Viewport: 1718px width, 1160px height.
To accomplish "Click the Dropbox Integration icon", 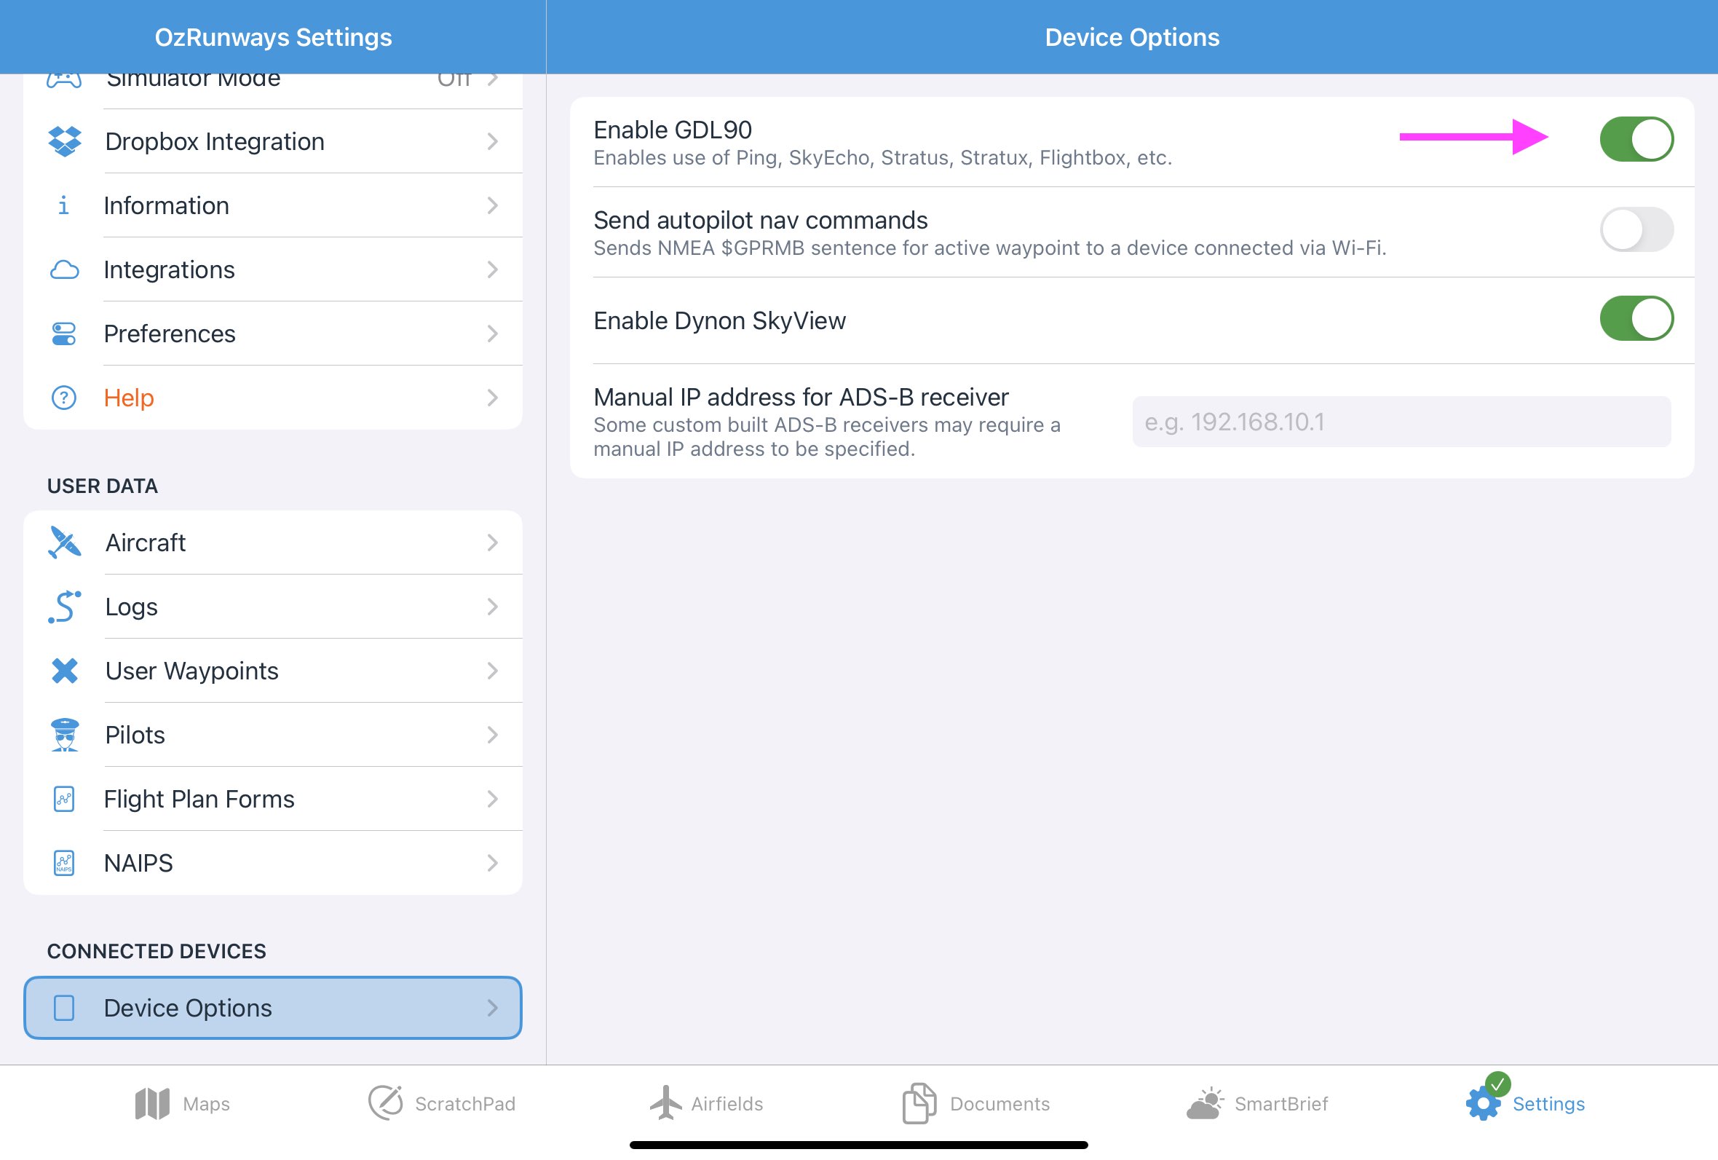I will pos(64,141).
